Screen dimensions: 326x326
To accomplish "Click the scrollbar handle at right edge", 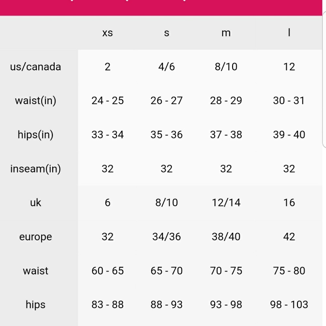I will 324,79.
